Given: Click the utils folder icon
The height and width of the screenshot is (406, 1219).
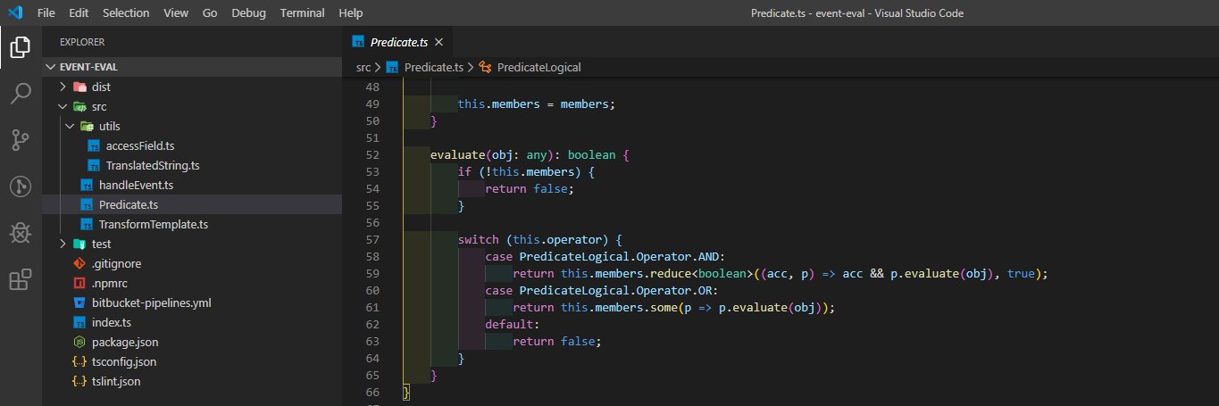Looking at the screenshot, I should tap(87, 127).
